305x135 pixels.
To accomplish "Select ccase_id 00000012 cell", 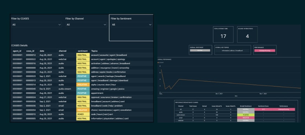I will 31,55.
